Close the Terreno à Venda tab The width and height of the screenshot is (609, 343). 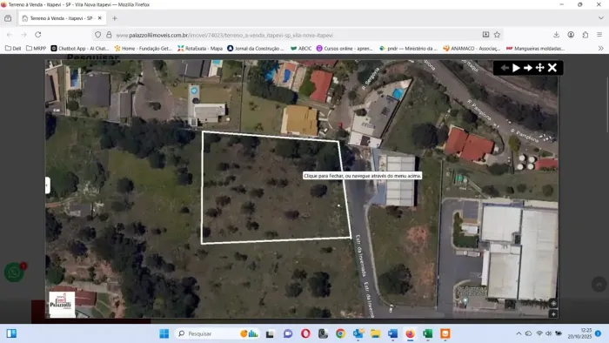(100, 18)
